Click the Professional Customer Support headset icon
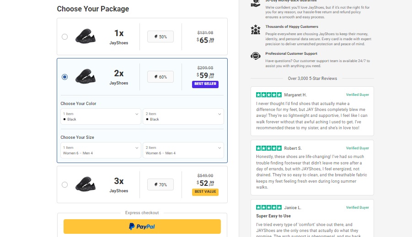Image resolution: width=412 pixels, height=237 pixels. 256,56
